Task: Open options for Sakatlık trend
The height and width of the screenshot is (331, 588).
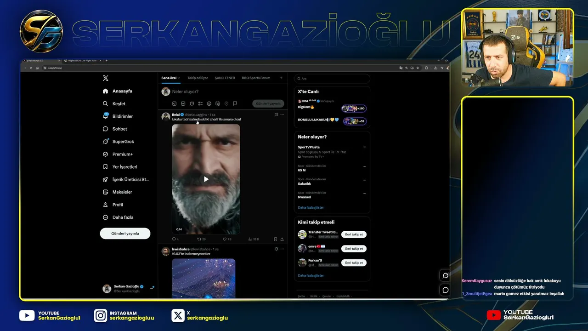Action: pyautogui.click(x=364, y=180)
